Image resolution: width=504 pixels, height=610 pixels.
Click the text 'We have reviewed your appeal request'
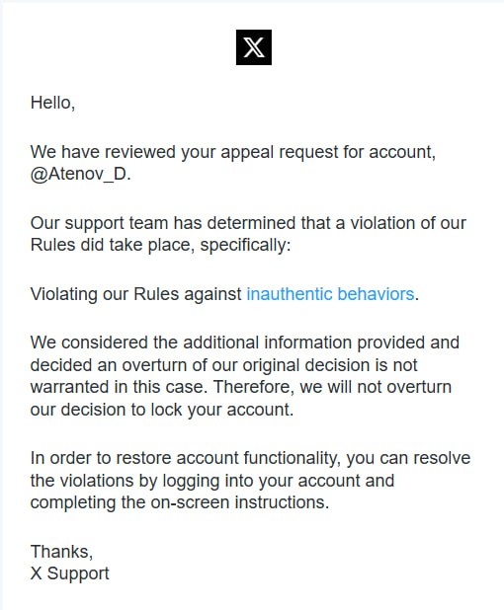click(x=184, y=152)
